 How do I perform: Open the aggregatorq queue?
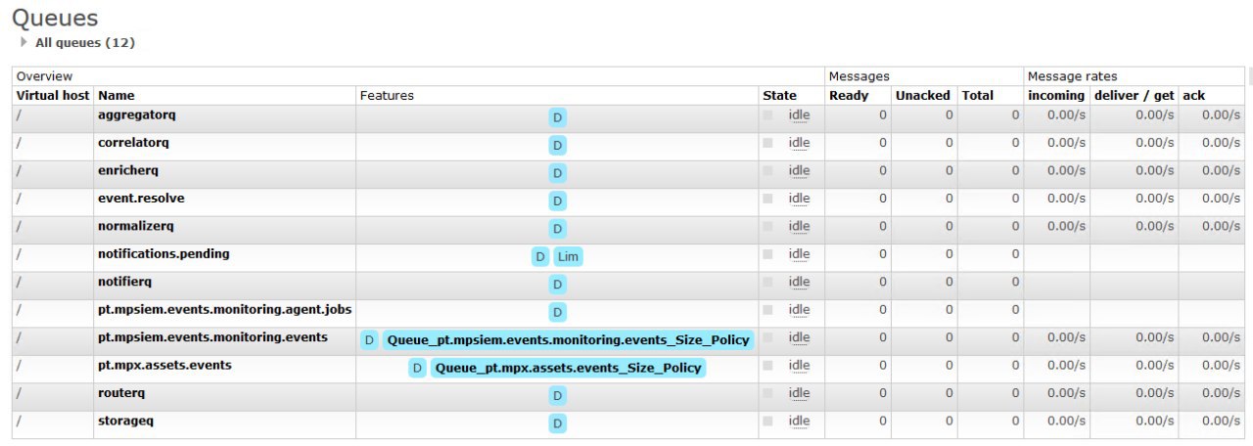136,115
